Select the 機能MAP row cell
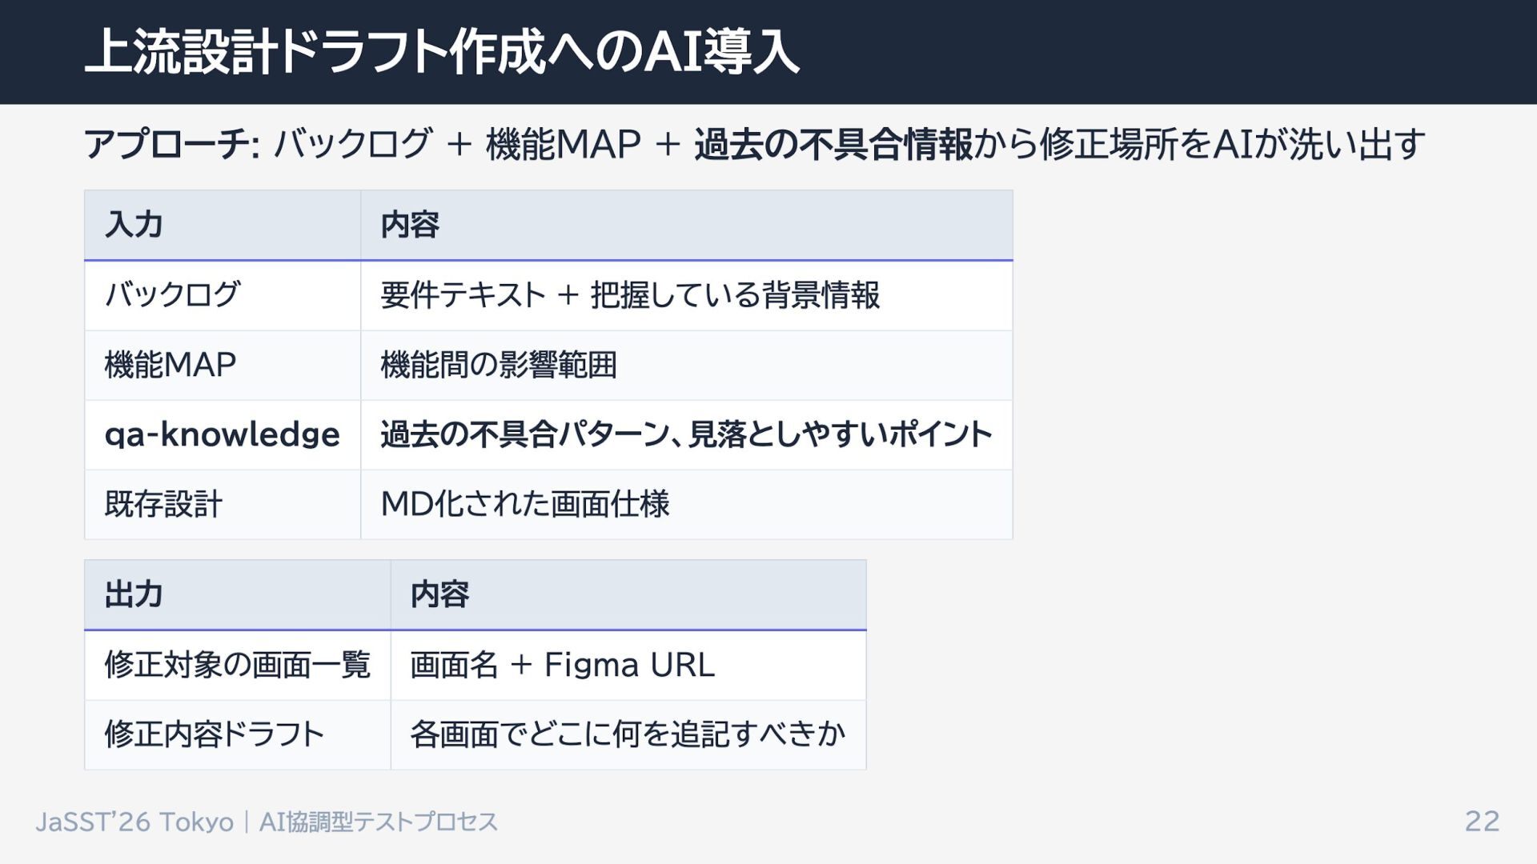This screenshot has height=864, width=1537. 170,365
